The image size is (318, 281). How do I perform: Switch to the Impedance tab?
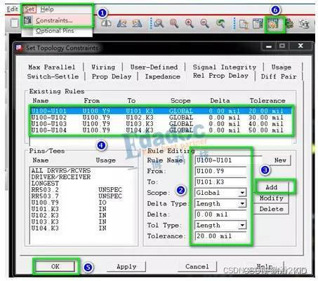163,76
